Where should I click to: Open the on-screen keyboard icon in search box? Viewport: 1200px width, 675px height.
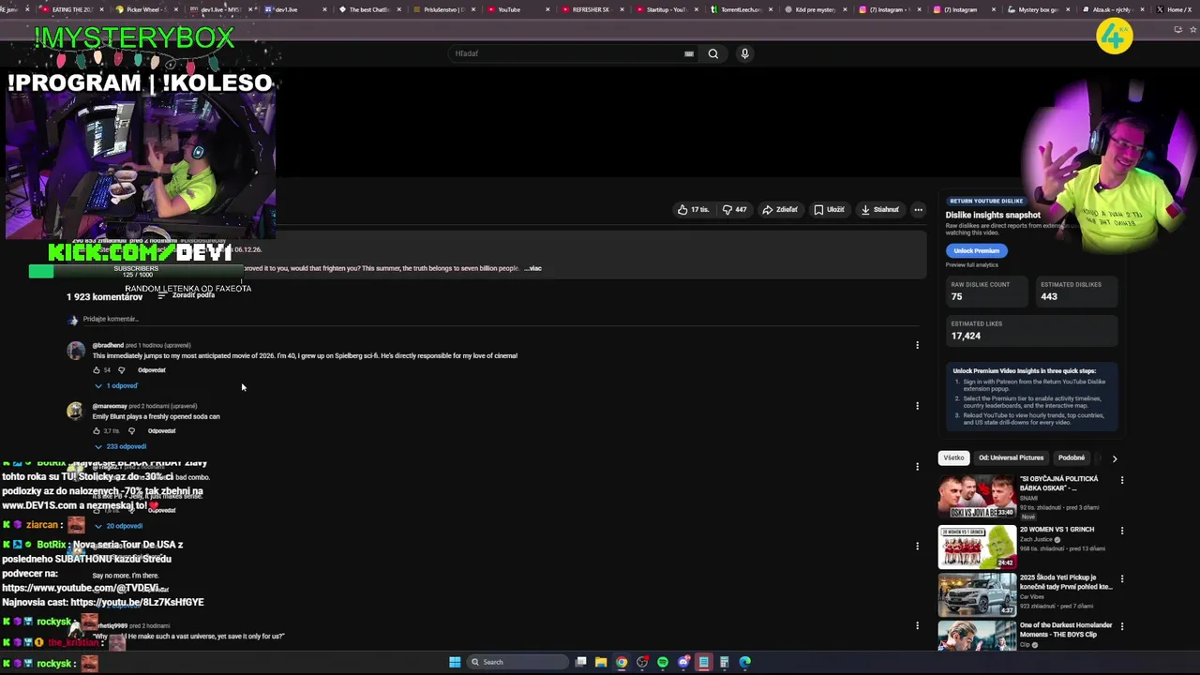point(689,53)
